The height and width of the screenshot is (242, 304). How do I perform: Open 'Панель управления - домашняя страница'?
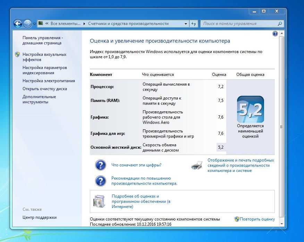43,40
